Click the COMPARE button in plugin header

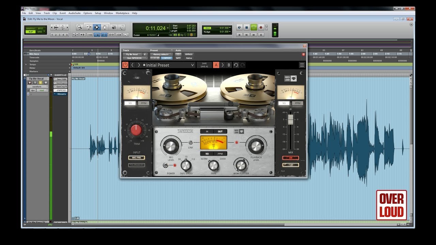point(167,58)
